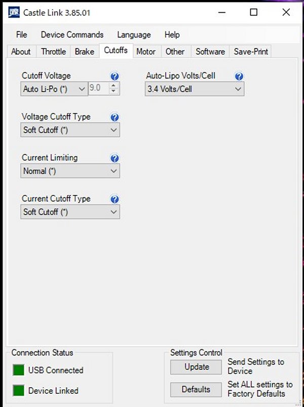Open the Motor tab

click(146, 52)
